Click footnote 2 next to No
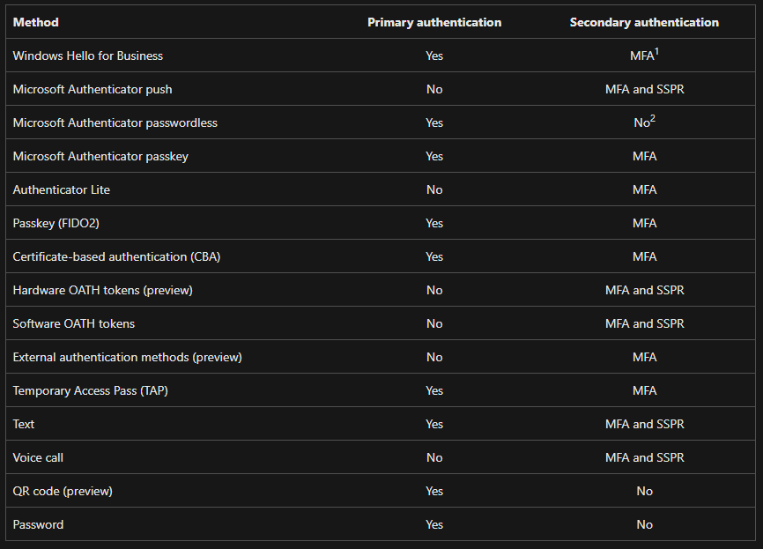 coord(653,118)
